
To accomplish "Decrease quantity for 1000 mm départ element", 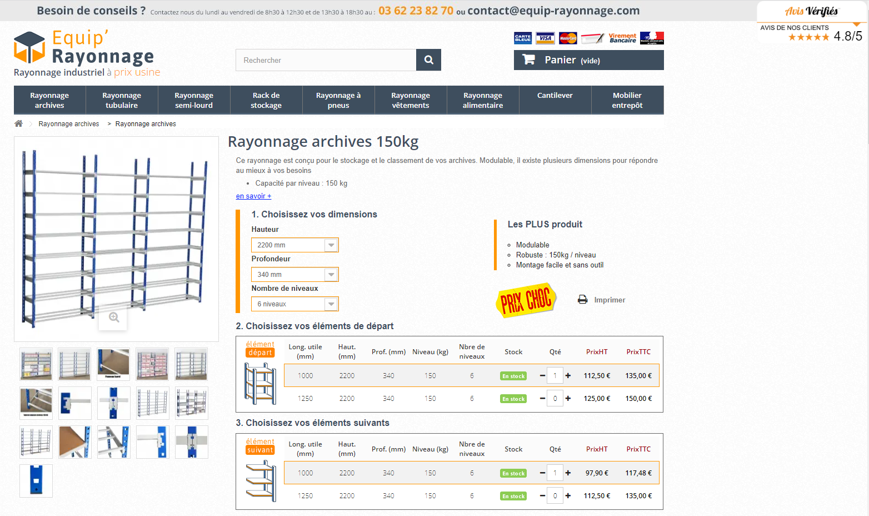I will [x=542, y=376].
